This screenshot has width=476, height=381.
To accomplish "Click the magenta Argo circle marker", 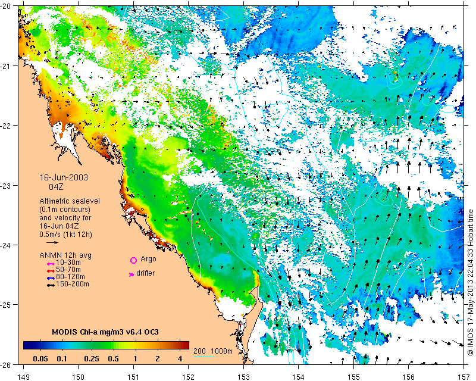I will 133,260.
